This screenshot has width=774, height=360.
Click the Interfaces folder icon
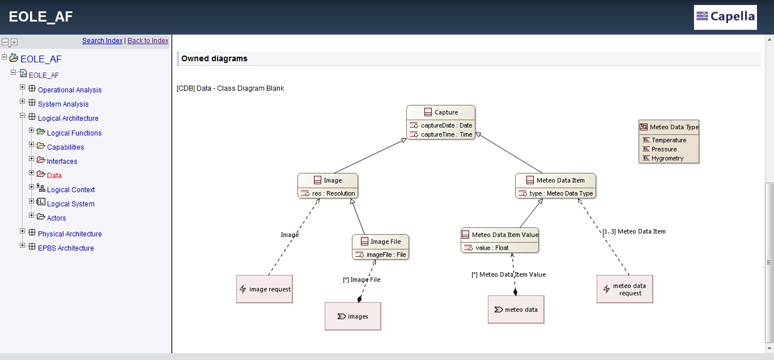41,160
